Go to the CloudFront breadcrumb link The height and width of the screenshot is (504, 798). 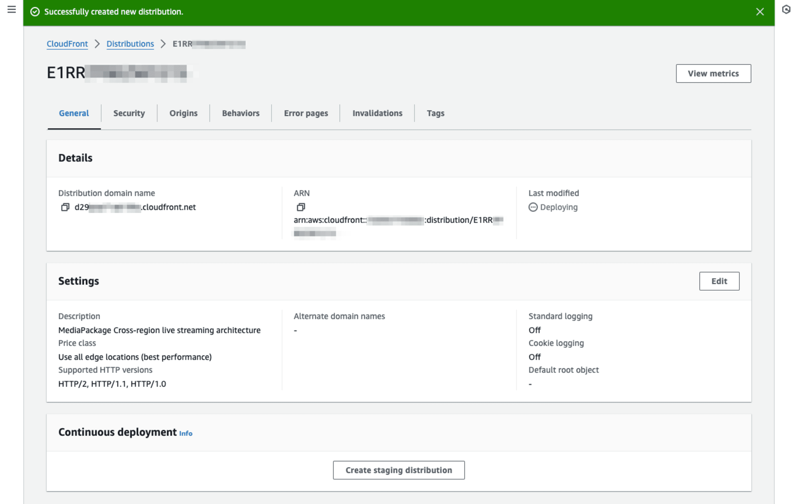coord(67,44)
